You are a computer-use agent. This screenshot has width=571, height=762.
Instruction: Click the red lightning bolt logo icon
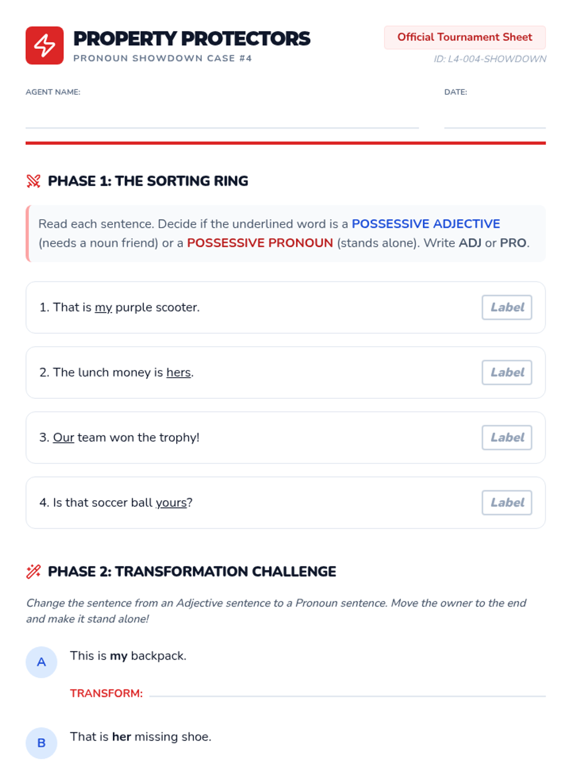point(44,45)
